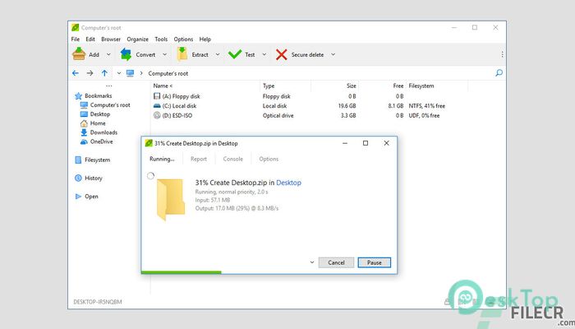Open the Tools menu
575x329 pixels.
(161, 39)
